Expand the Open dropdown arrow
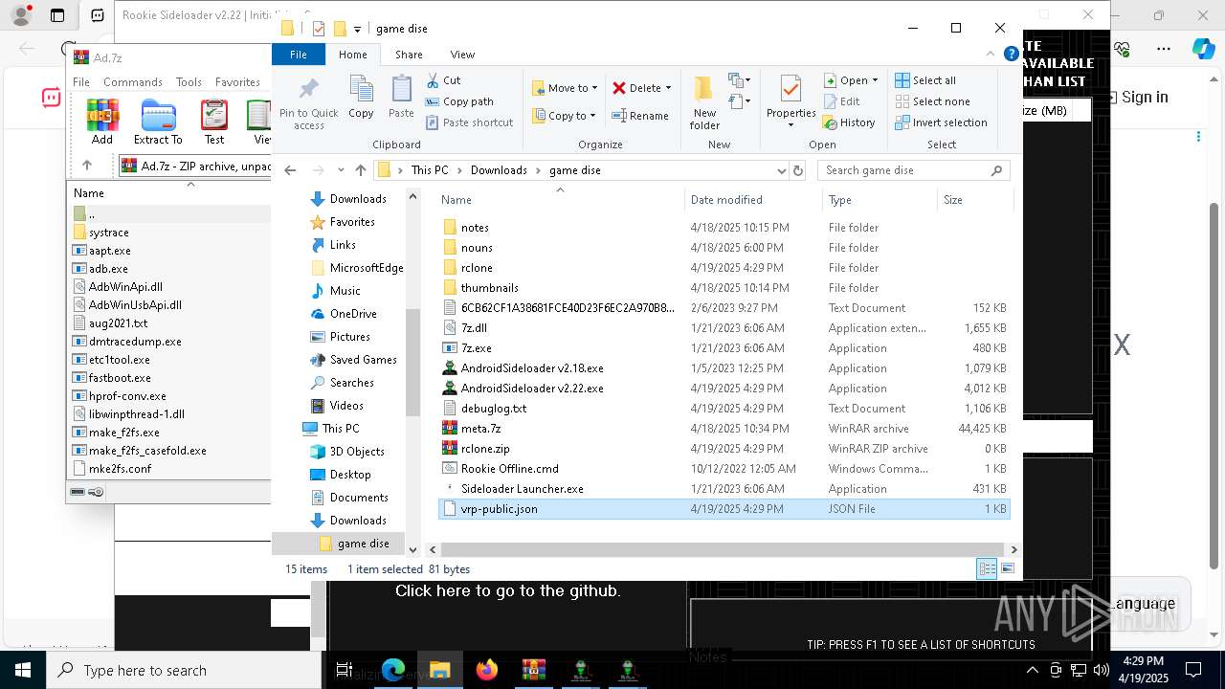Viewport: 1225px width, 689px height. coord(875,80)
